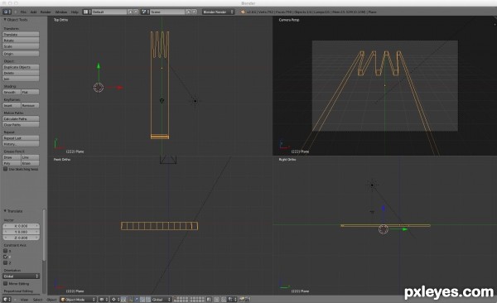Open the snap element type icon

click(x=232, y=300)
